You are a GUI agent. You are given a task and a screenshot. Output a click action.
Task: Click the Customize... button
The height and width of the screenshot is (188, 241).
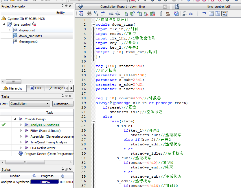point(62,104)
